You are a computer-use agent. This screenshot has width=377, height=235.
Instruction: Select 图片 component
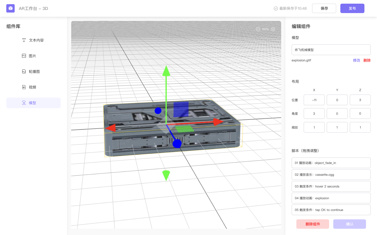click(x=34, y=56)
